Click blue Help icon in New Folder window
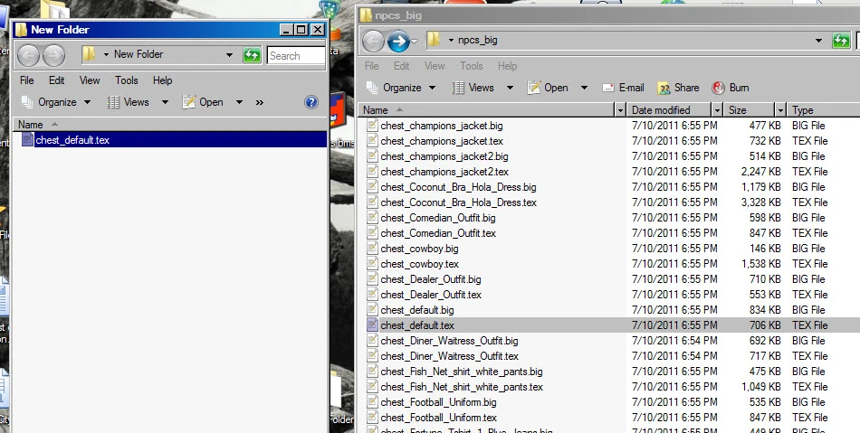The width and height of the screenshot is (860, 433). click(311, 102)
